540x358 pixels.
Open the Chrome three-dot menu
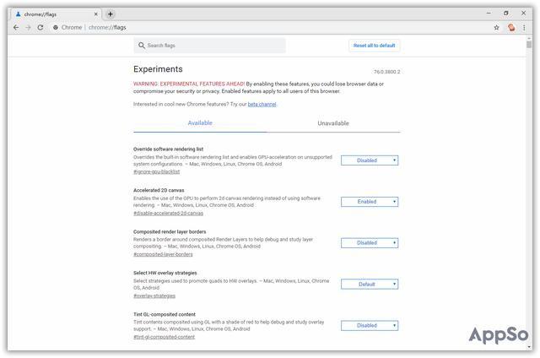click(524, 27)
